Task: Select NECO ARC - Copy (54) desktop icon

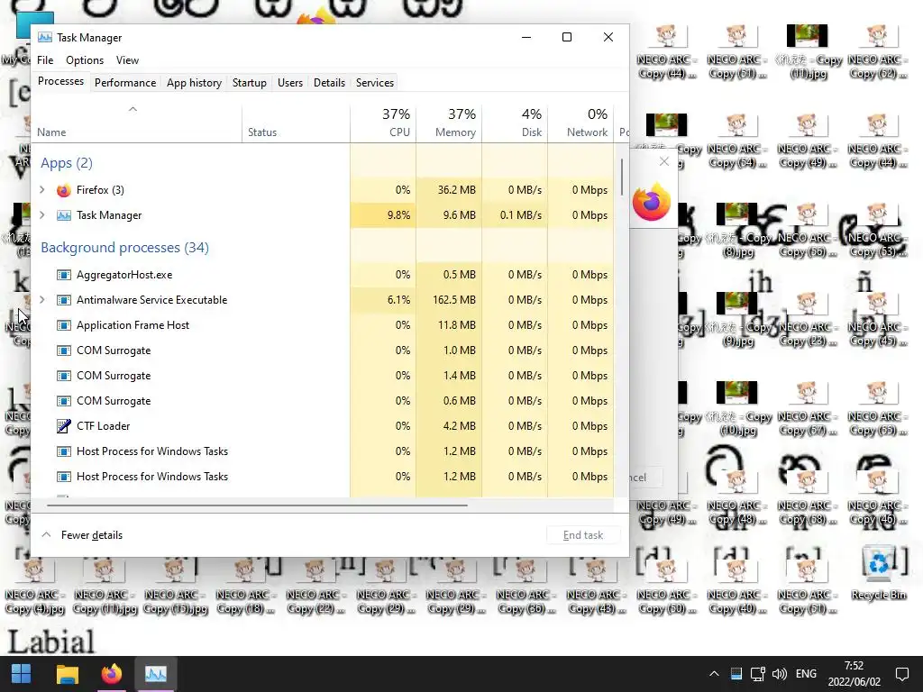Action: pyautogui.click(x=736, y=141)
